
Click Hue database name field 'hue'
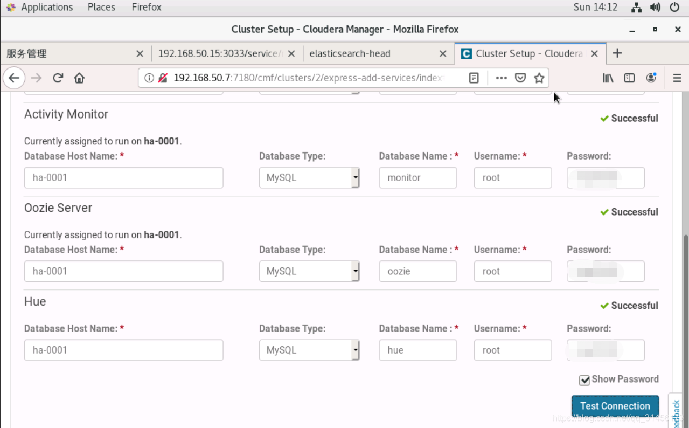tap(418, 350)
